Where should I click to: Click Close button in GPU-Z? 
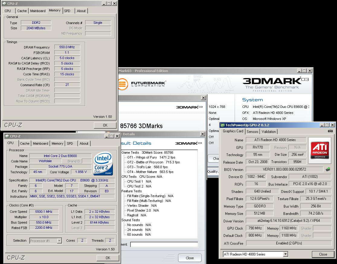tap(323, 254)
